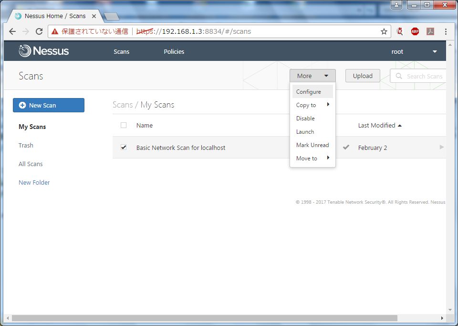Open a new browser tab
The image size is (458, 326).
click(x=112, y=16)
